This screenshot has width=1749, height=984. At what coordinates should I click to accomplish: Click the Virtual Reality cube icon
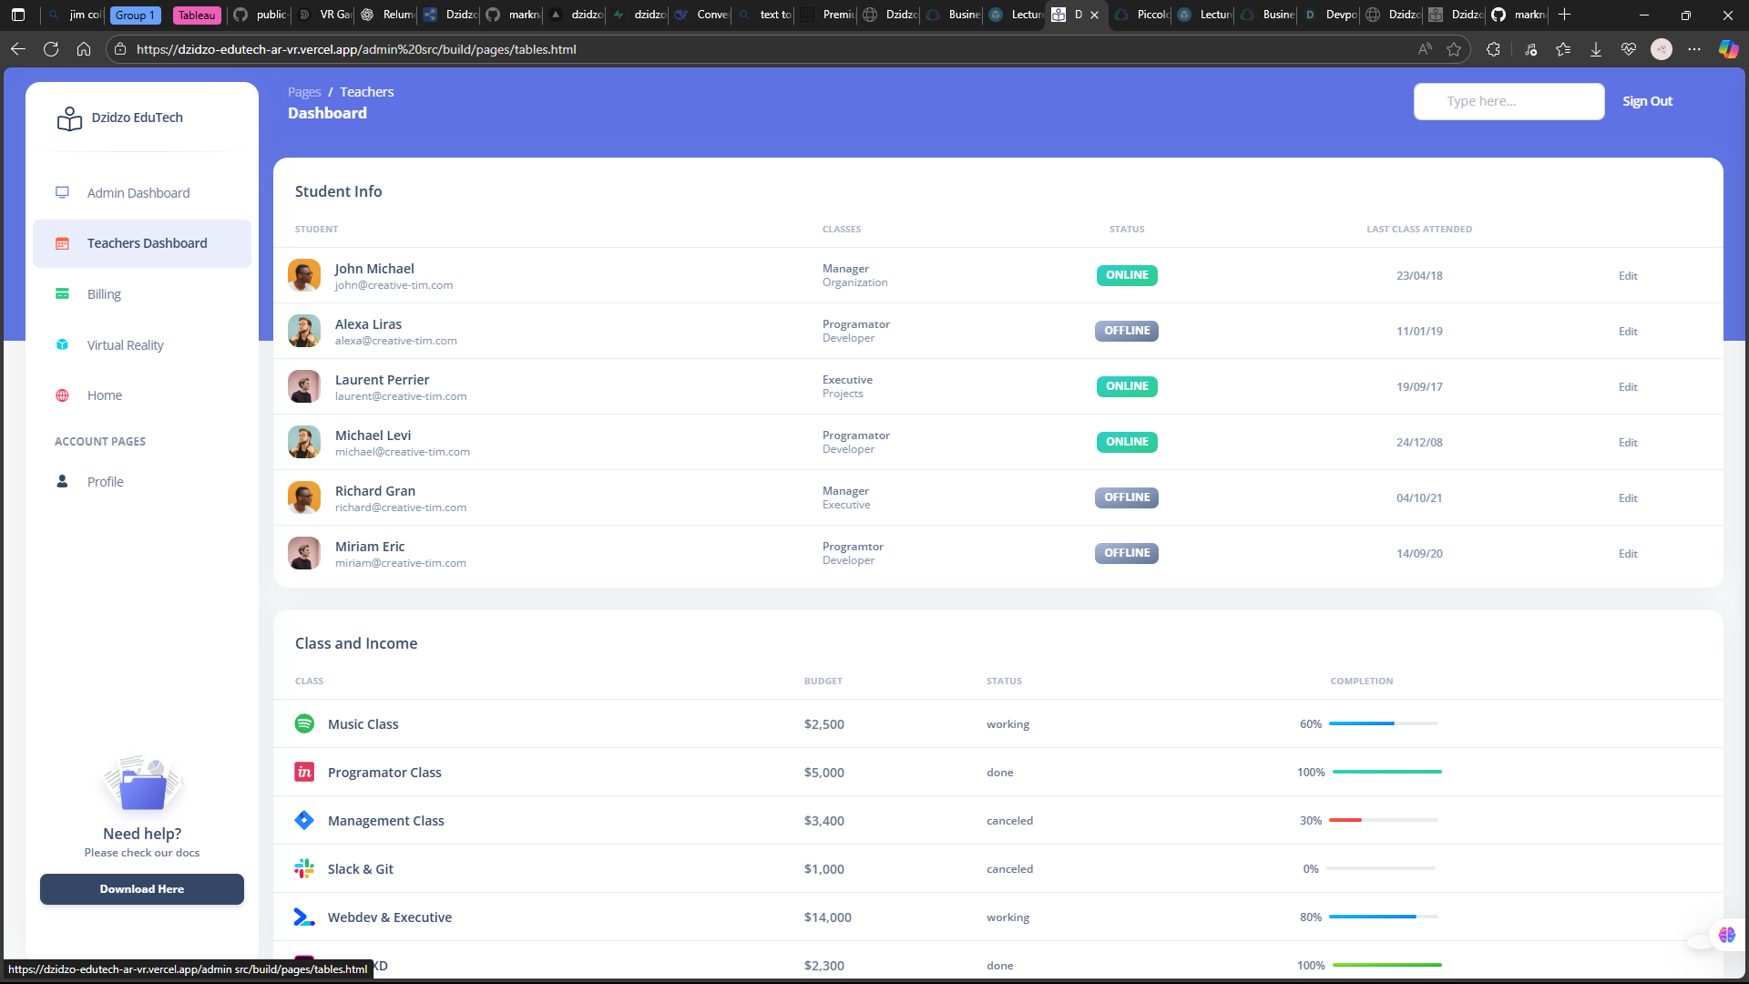point(62,344)
